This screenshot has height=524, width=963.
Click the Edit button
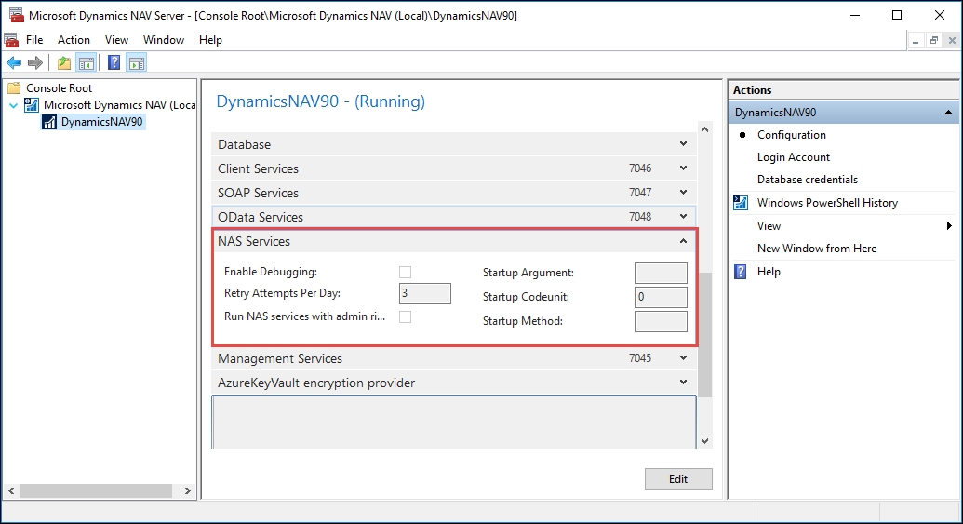tap(678, 479)
